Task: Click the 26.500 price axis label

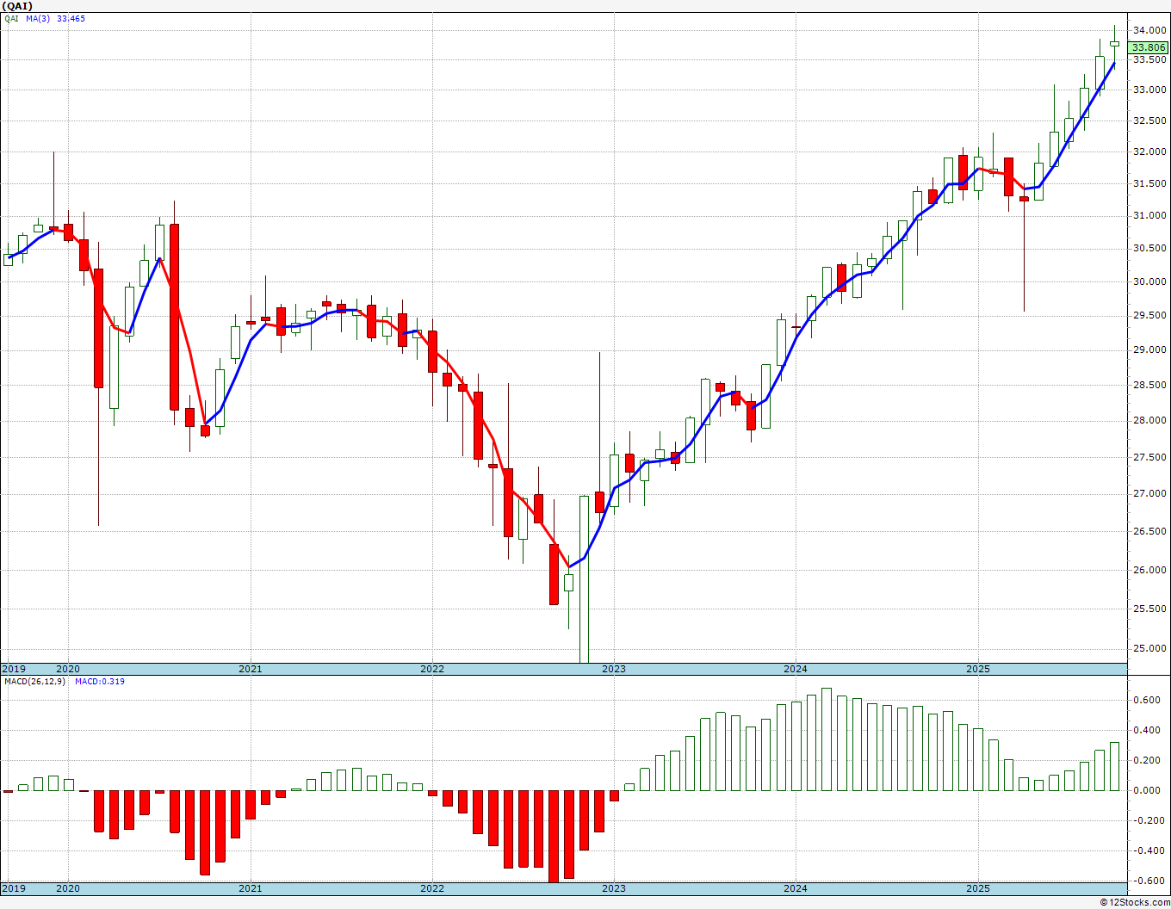Action: click(x=1150, y=531)
